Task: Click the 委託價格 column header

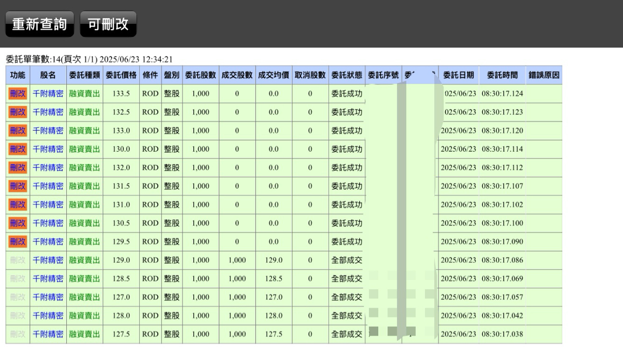Action: pyautogui.click(x=121, y=75)
